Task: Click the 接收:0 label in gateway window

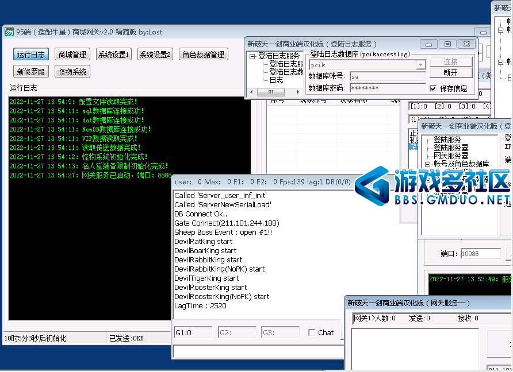Action: 468,318
